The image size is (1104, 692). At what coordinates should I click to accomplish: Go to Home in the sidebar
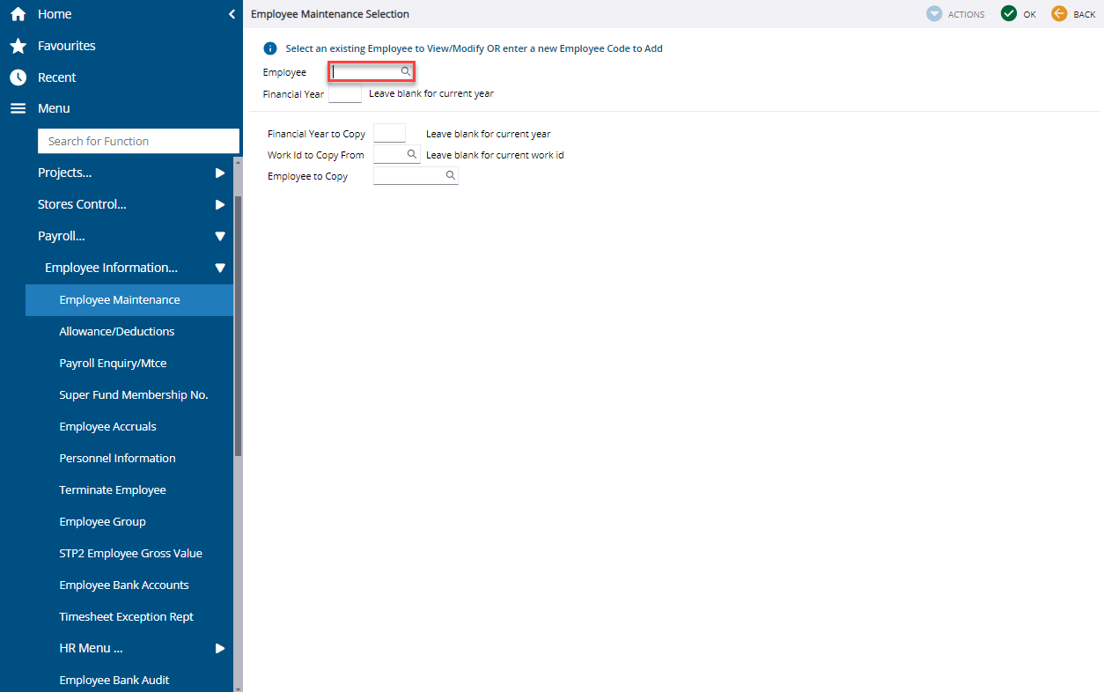55,14
